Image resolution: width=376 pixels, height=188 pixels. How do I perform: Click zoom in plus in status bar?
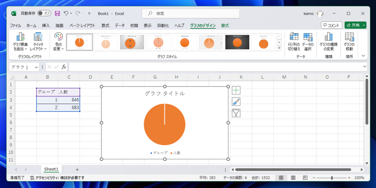[349, 178]
